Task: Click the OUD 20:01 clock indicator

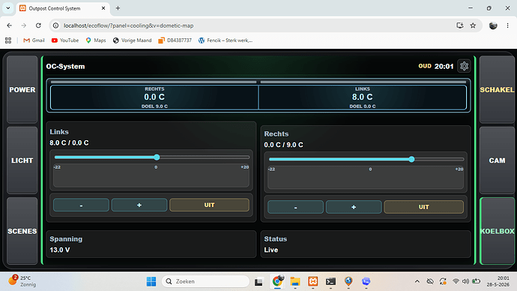Action: point(436,66)
